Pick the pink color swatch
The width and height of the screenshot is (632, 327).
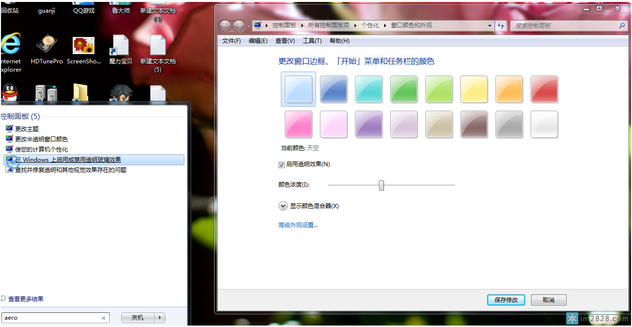pyautogui.click(x=298, y=124)
